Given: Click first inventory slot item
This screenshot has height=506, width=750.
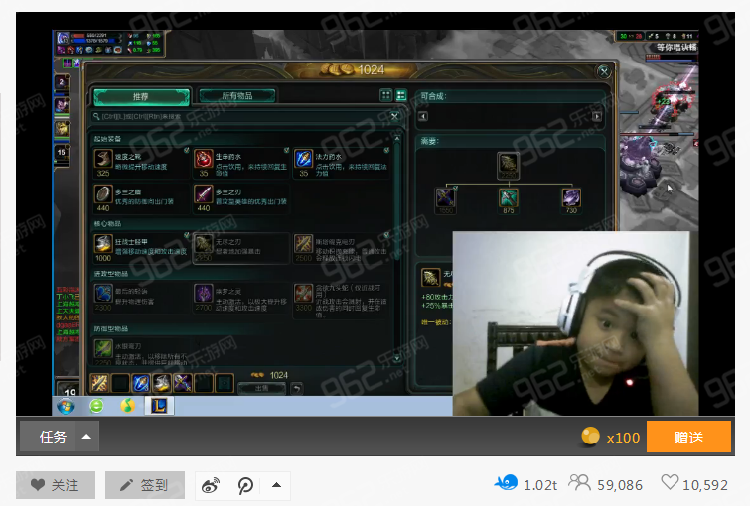Looking at the screenshot, I should tap(99, 383).
